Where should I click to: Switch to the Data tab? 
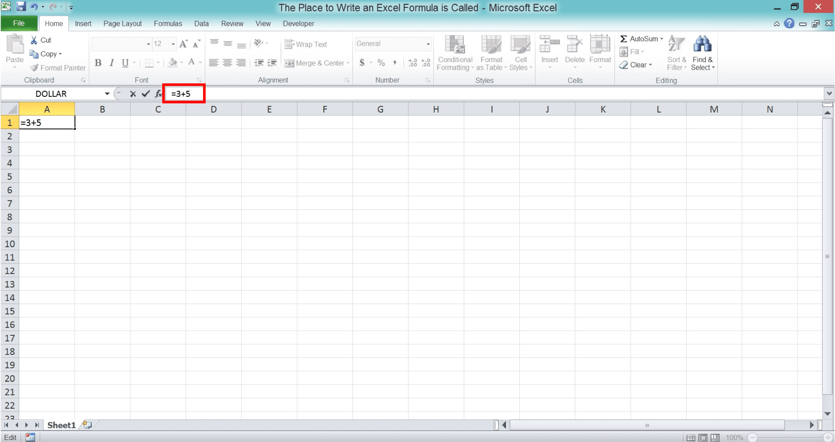point(201,24)
